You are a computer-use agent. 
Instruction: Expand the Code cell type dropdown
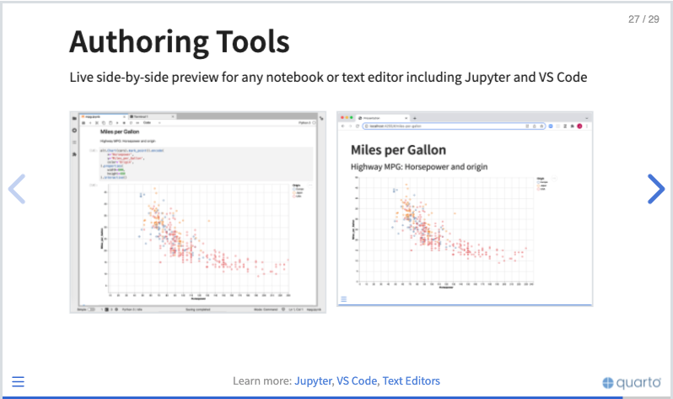[x=152, y=123]
